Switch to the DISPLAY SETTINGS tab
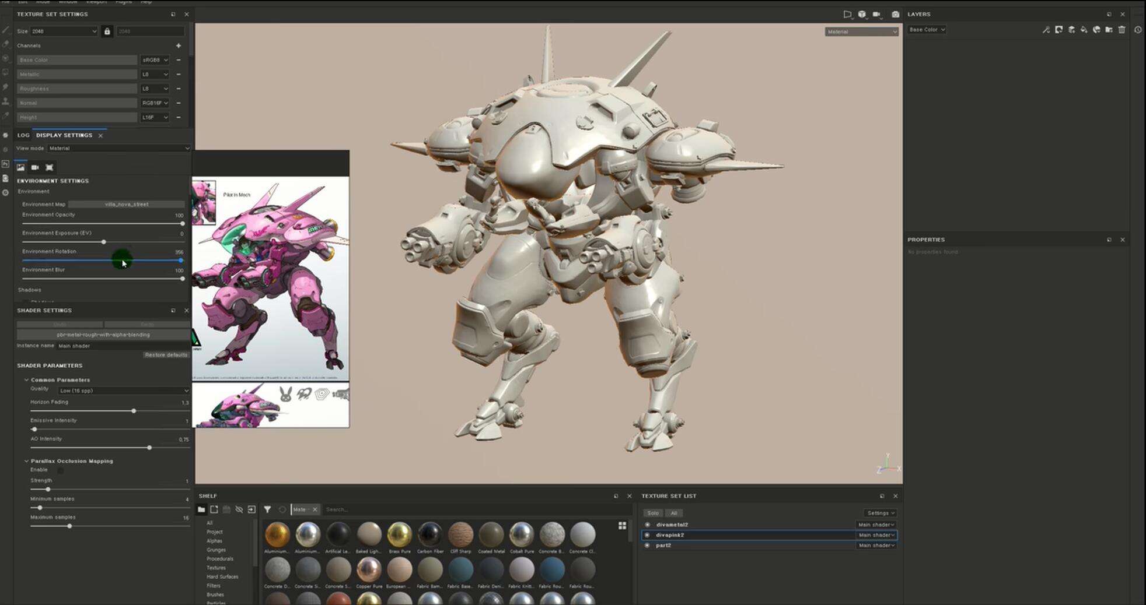 64,135
